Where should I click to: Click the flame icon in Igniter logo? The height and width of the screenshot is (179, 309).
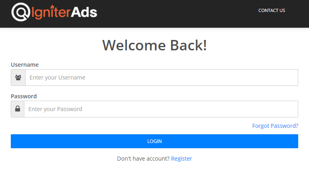click(x=52, y=8)
